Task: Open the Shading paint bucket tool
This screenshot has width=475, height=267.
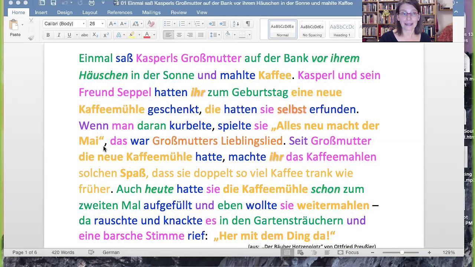Action: (228, 34)
